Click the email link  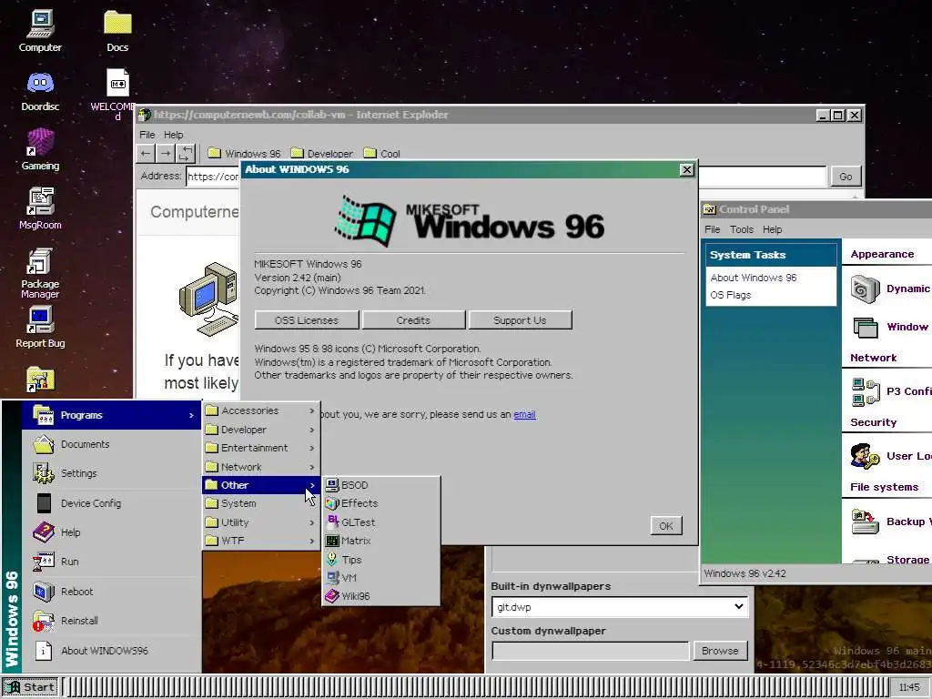(524, 414)
